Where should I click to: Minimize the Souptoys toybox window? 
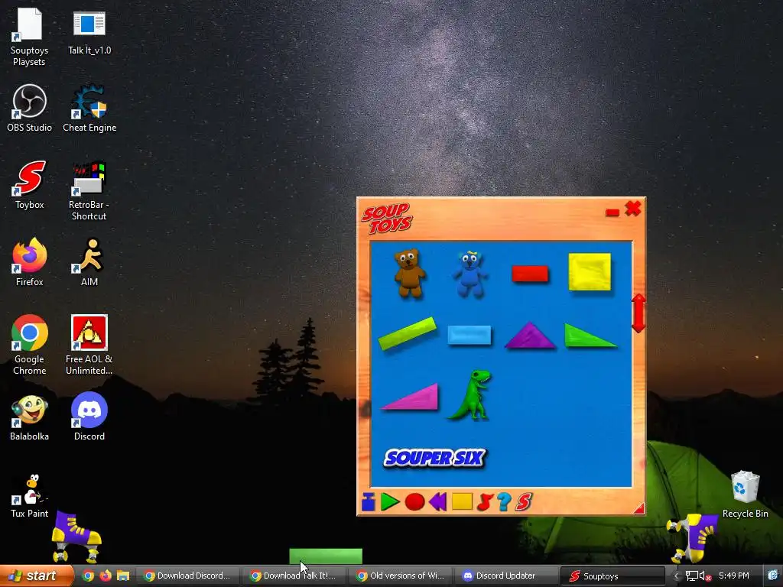point(612,212)
